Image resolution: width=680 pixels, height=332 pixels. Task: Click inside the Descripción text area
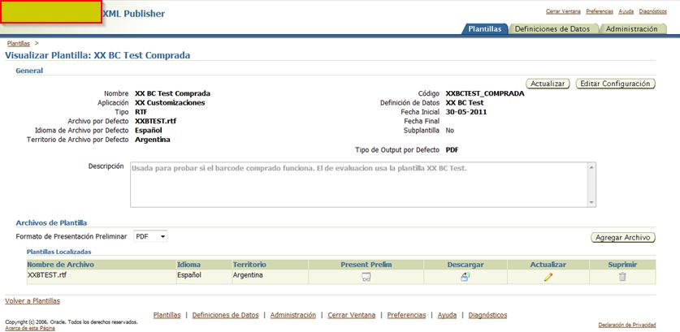tap(359, 184)
